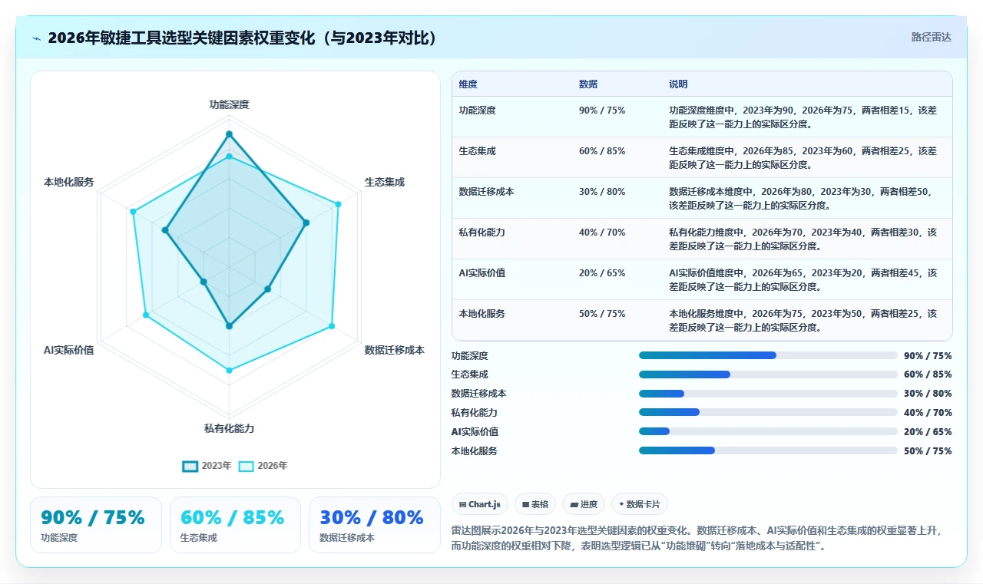Click the 生态集成 60% / 85% stat card
Screen dimensions: 983x584
pos(235,525)
